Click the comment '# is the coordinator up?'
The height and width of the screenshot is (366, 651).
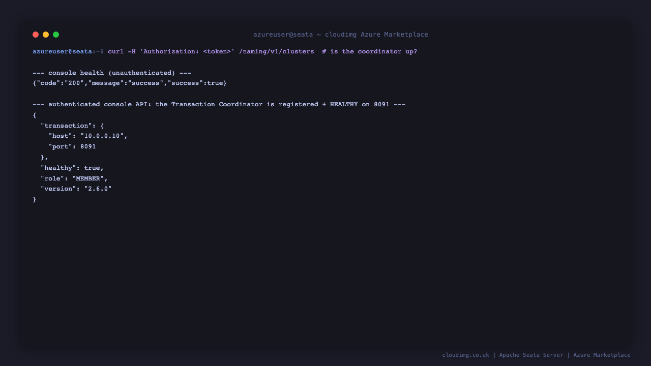[370, 52]
